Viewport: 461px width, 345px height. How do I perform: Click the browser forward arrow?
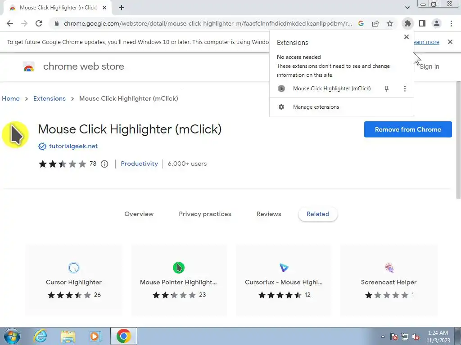pyautogui.click(x=24, y=23)
